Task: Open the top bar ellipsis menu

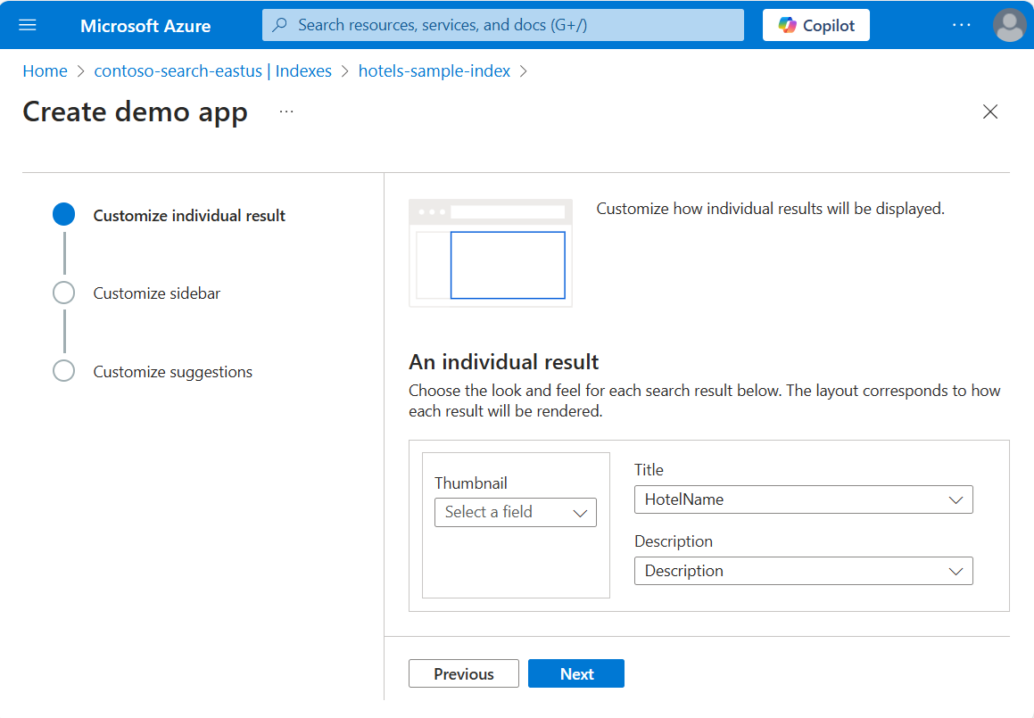Action: pos(961,25)
